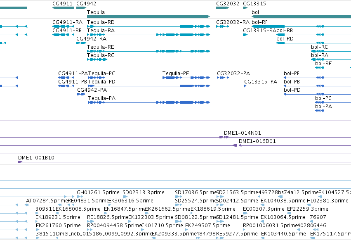351x240 pixels.
Task: Click EST EK104038.5prime
Action: pyautogui.click(x=283, y=201)
